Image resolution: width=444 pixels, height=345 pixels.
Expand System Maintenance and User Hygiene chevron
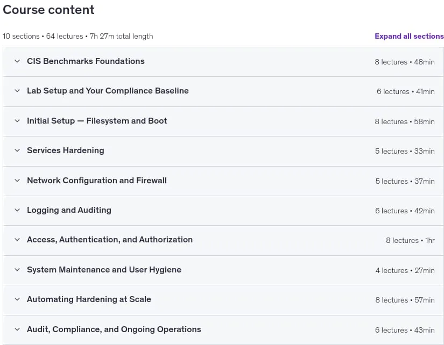pos(17,269)
